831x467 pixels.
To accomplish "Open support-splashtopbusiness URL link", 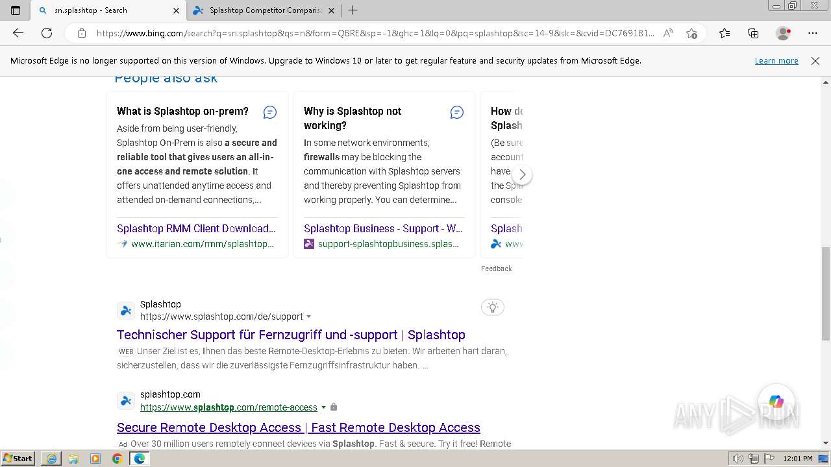I will (x=388, y=244).
